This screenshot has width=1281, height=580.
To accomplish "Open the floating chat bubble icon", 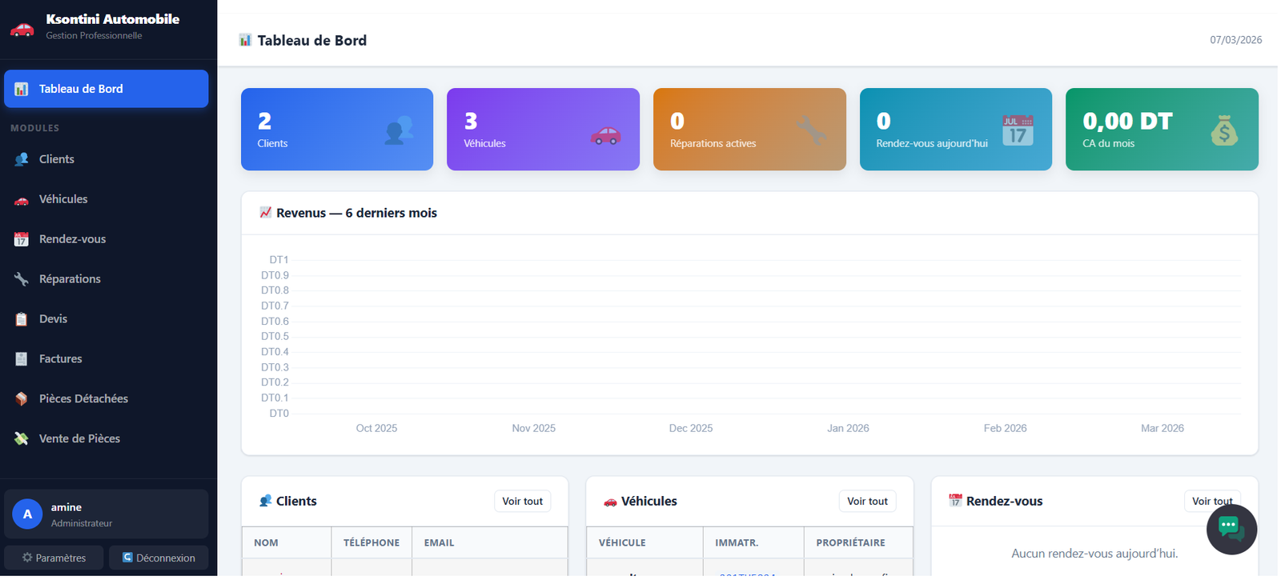I will click(x=1231, y=528).
